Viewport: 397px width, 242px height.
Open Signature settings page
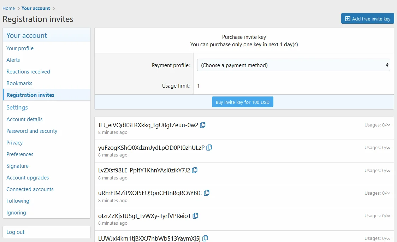click(17, 166)
